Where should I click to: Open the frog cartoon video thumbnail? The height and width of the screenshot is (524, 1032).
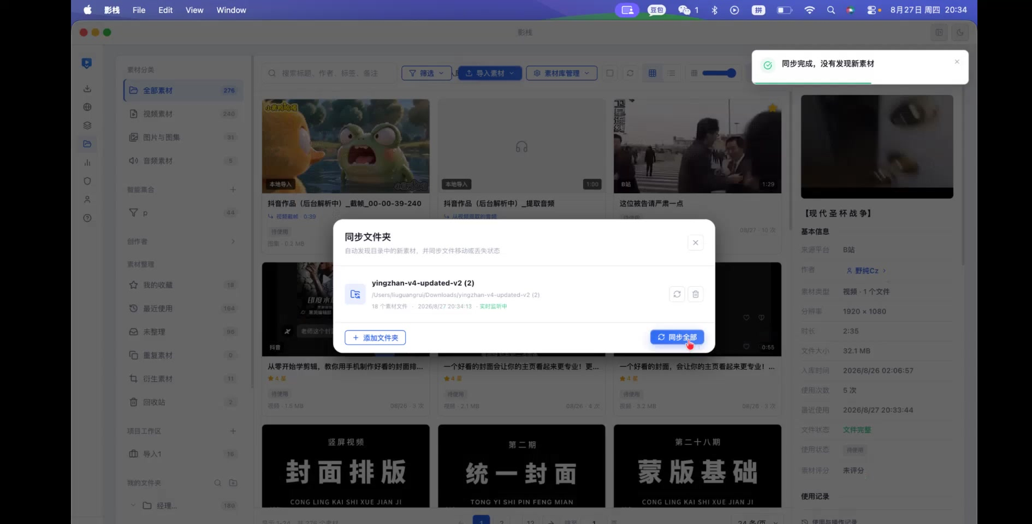pyautogui.click(x=346, y=146)
